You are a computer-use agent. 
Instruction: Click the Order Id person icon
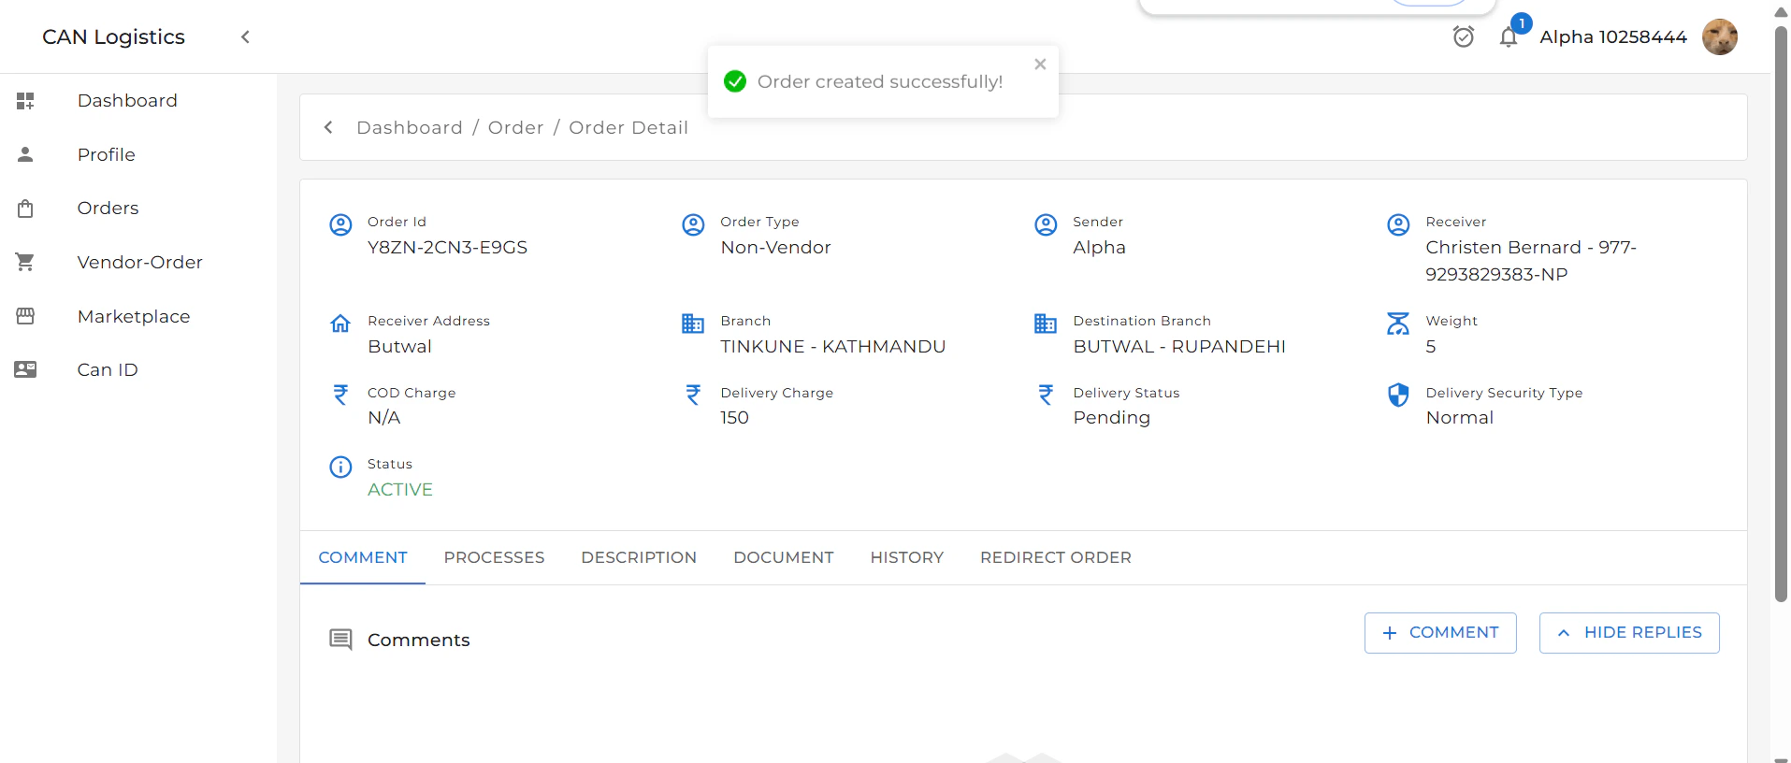340,224
